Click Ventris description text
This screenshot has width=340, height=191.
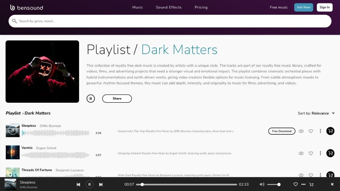pyautogui.click(x=175, y=153)
